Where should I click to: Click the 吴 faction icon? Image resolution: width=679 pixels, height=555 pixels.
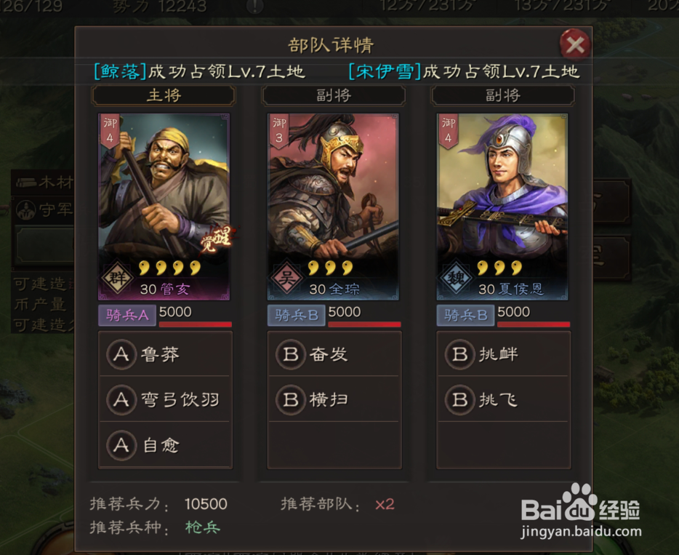pos(286,277)
